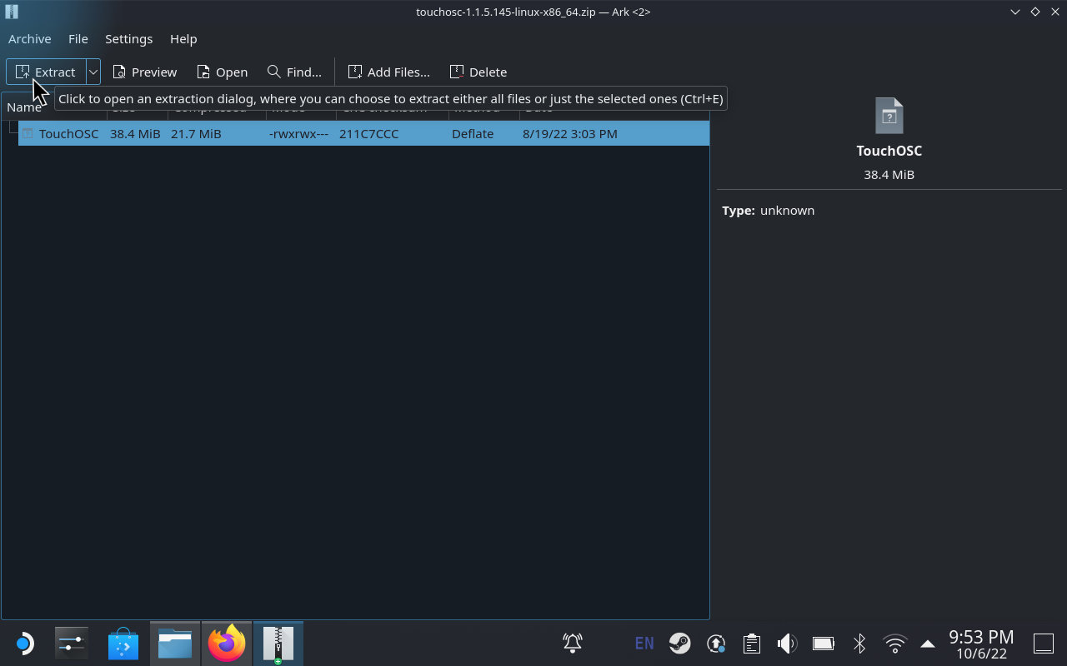Click the show desktop button
The image size is (1067, 666).
(x=1044, y=644)
